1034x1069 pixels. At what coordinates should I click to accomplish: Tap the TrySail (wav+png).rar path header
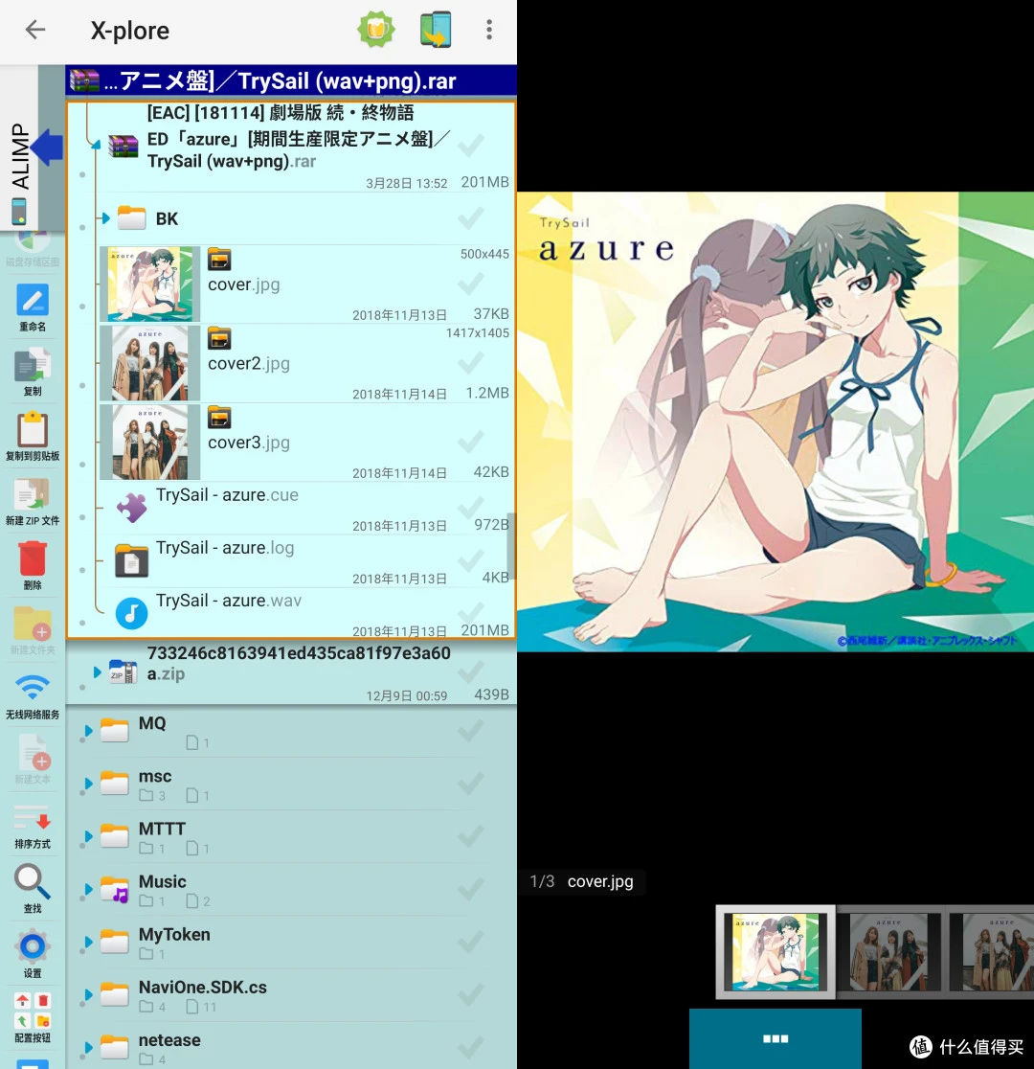coord(291,80)
